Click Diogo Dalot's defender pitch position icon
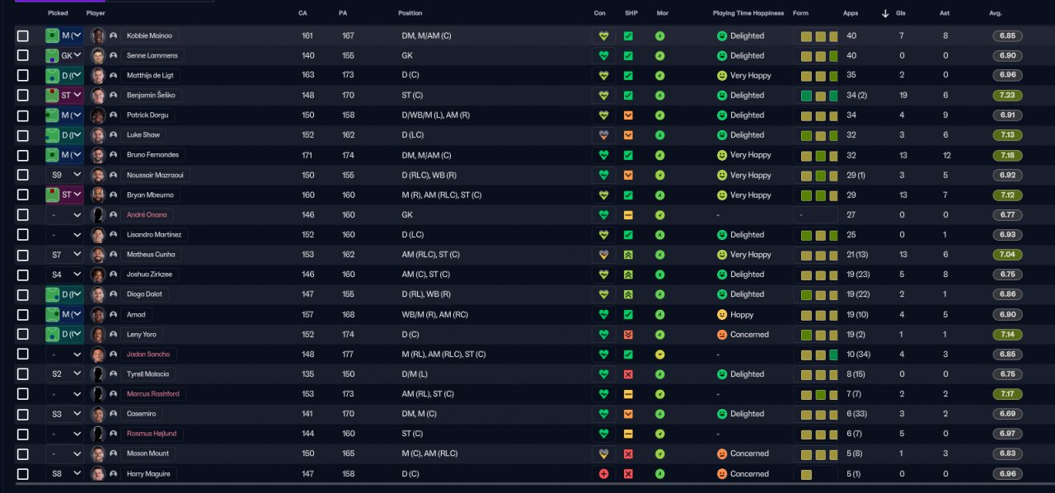 click(52, 294)
